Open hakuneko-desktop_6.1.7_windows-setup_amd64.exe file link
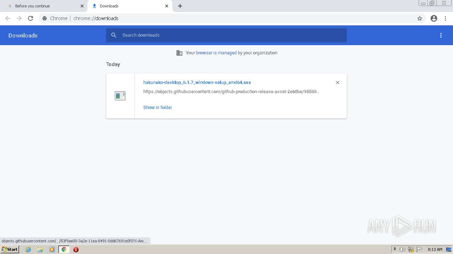Image resolution: width=453 pixels, height=254 pixels. coord(197,83)
